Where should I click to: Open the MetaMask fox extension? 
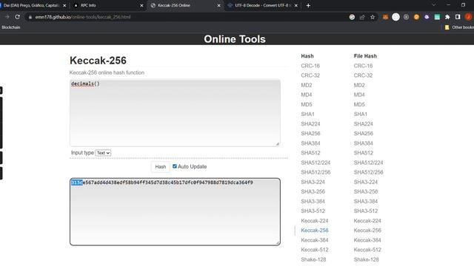tap(385, 17)
